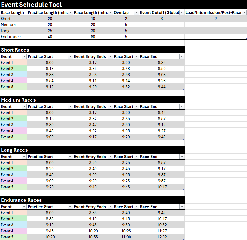Select Endurance Event 5 race end 12:02
Viewport: 247px width, 240px height.
[x=162, y=237]
